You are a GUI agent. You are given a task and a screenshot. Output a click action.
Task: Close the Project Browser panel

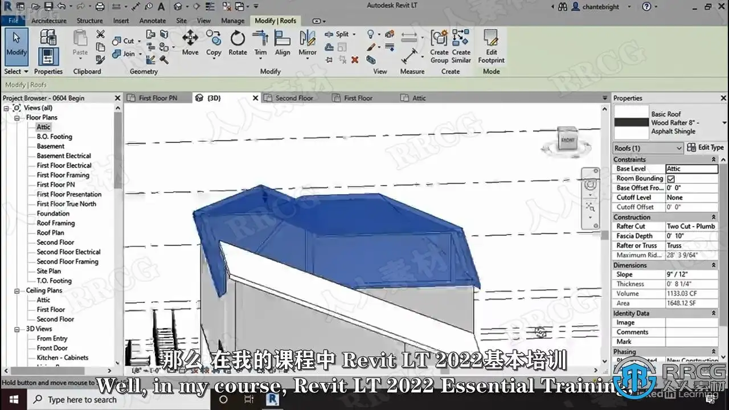click(x=117, y=98)
